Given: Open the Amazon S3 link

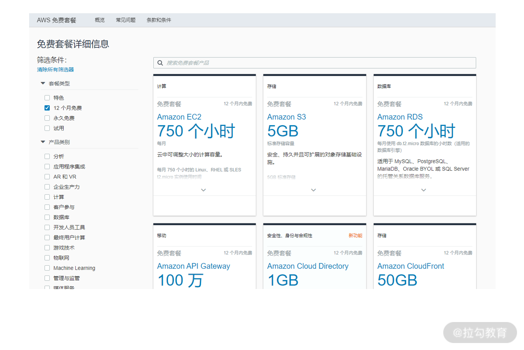Looking at the screenshot, I should (x=286, y=117).
